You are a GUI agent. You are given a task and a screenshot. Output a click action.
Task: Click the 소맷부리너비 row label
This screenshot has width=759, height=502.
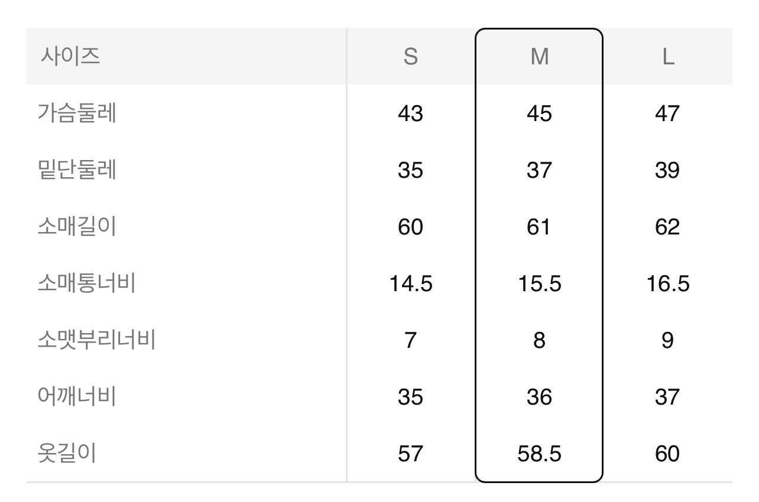coord(96,340)
